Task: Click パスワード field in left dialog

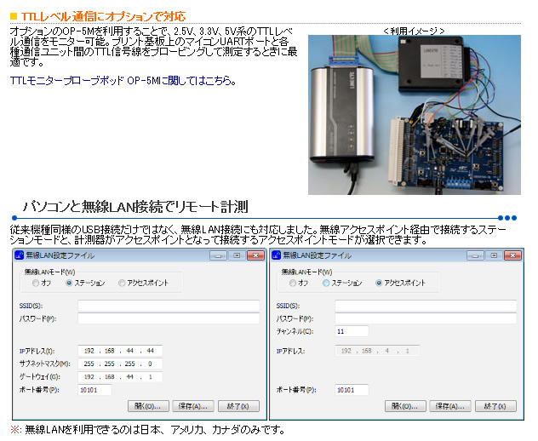Action: (169, 318)
